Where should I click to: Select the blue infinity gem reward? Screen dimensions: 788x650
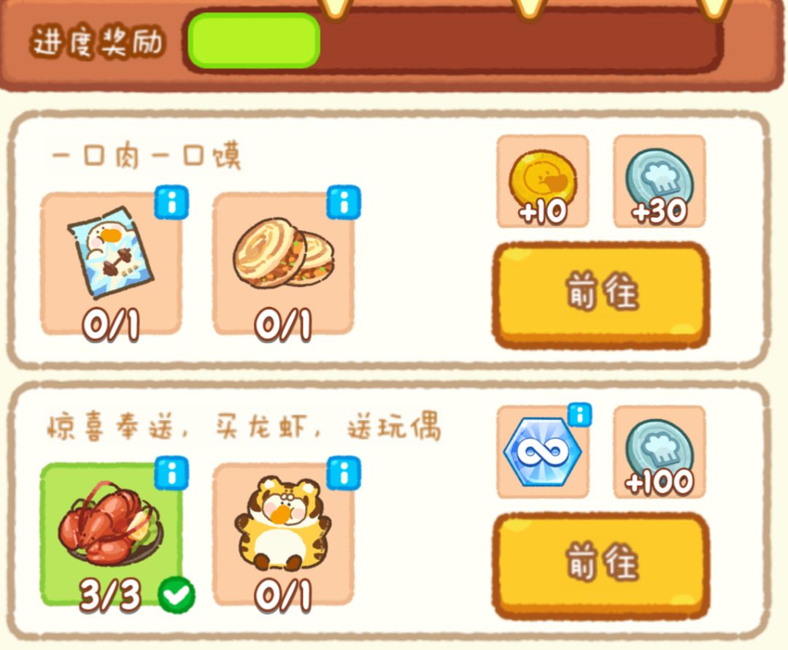(542, 452)
